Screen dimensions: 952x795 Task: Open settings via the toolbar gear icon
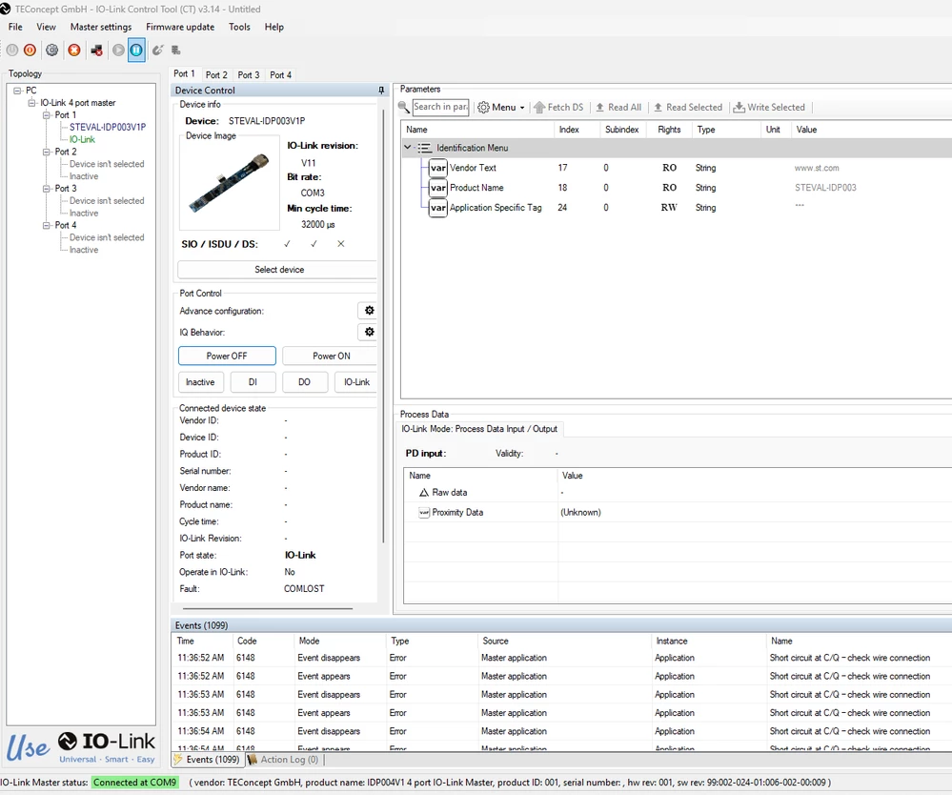pyautogui.click(x=52, y=50)
